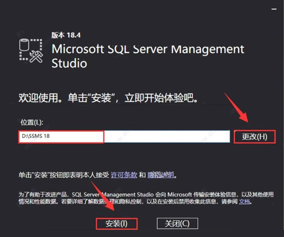This screenshot has height=237, width=284.
Task: Click the 位置(L): label
Action: (x=32, y=122)
